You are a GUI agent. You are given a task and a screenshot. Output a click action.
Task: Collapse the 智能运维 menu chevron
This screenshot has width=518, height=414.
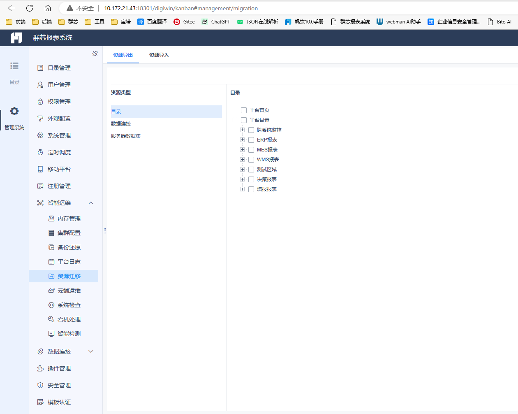pos(91,203)
